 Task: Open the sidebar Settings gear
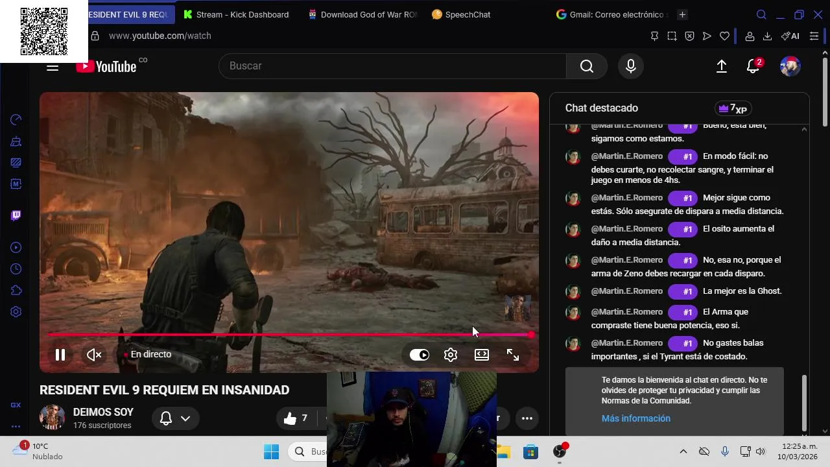[16, 312]
